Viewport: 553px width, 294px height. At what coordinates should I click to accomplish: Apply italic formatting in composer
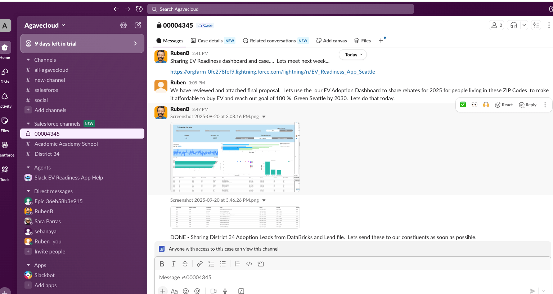click(174, 264)
